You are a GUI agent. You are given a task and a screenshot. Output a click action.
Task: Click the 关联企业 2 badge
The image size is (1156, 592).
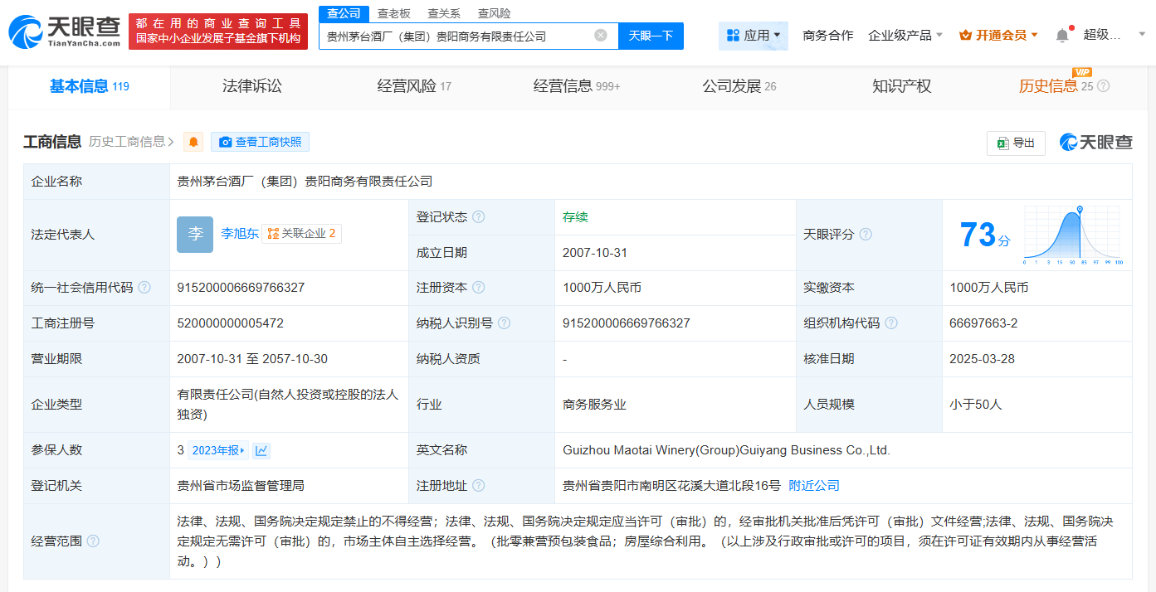pos(301,234)
